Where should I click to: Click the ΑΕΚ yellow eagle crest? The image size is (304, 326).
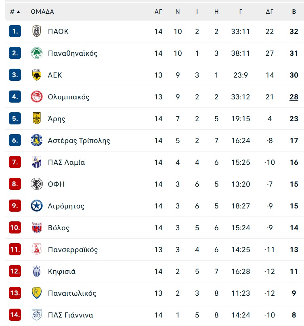(37, 75)
